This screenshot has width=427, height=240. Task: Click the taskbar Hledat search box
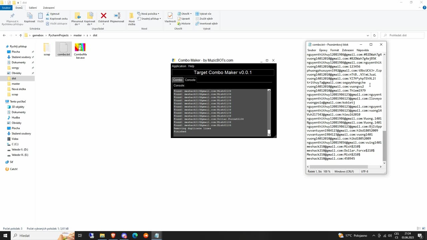click(x=43, y=236)
